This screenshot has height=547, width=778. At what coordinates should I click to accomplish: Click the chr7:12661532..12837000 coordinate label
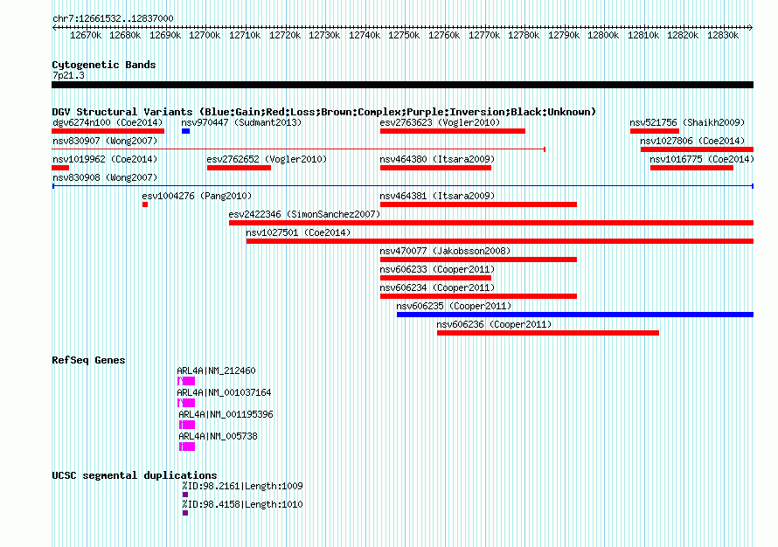[113, 18]
